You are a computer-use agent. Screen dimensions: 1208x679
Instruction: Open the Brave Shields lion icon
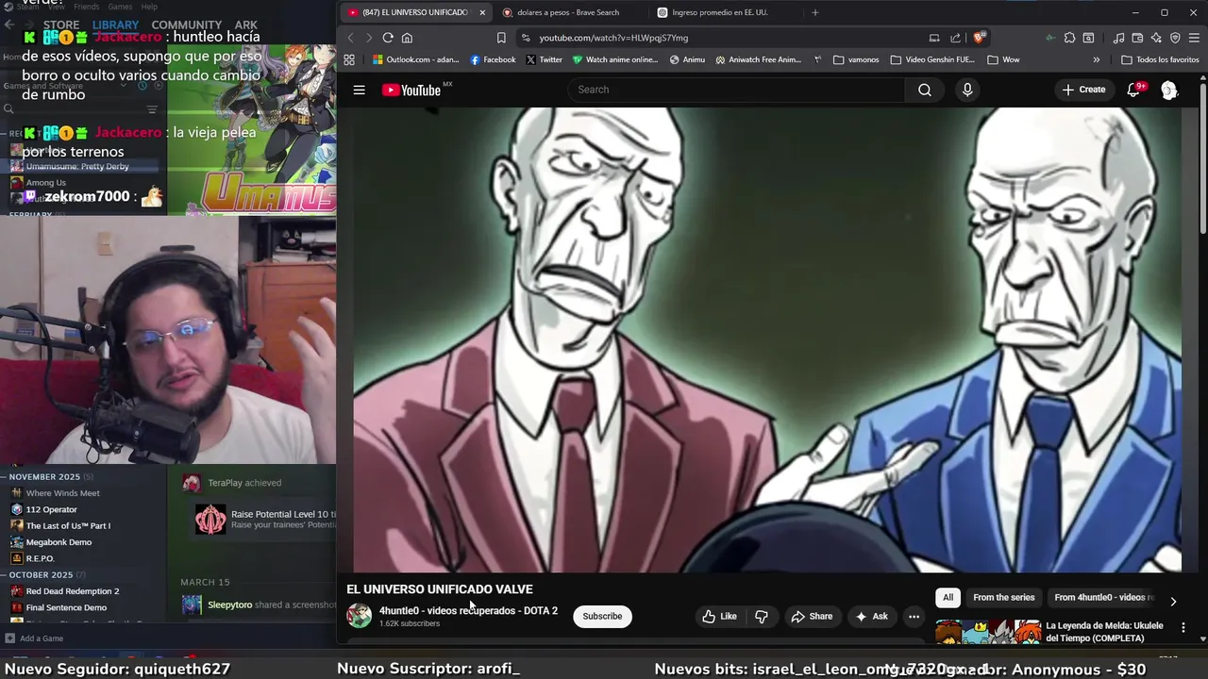(x=980, y=38)
